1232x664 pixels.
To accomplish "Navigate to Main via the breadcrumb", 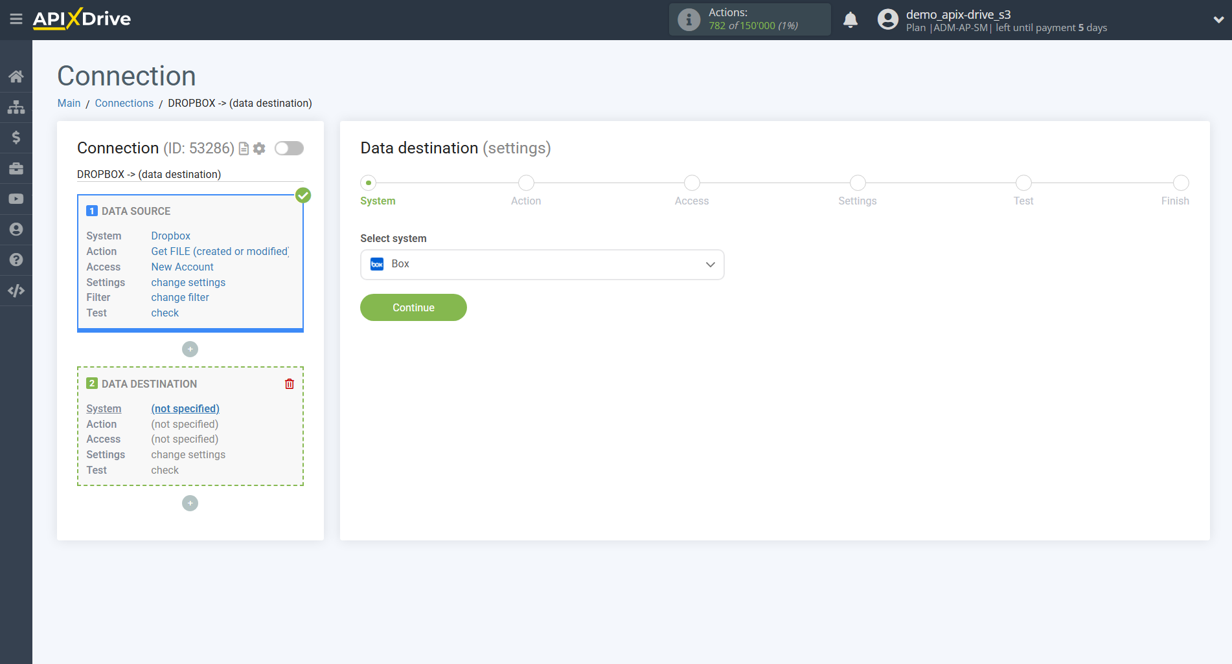I will click(69, 103).
